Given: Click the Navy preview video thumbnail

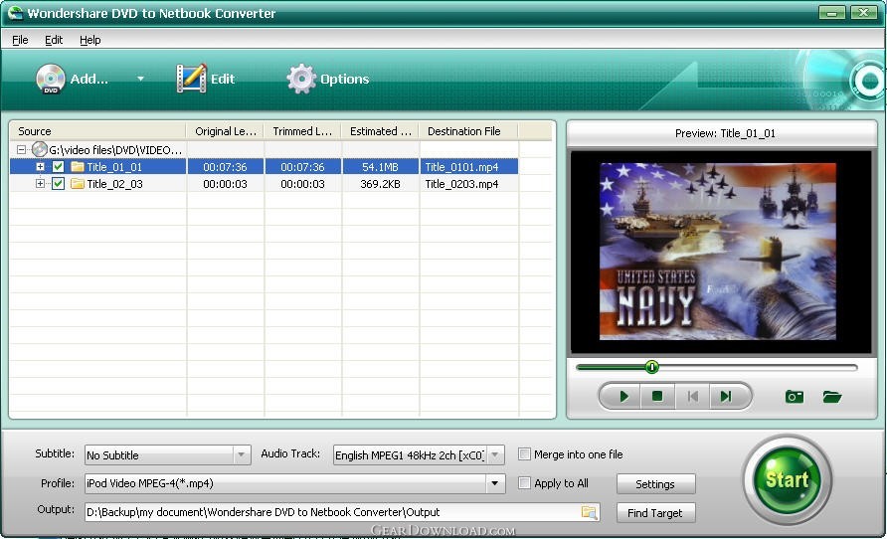Looking at the screenshot, I should [717, 252].
